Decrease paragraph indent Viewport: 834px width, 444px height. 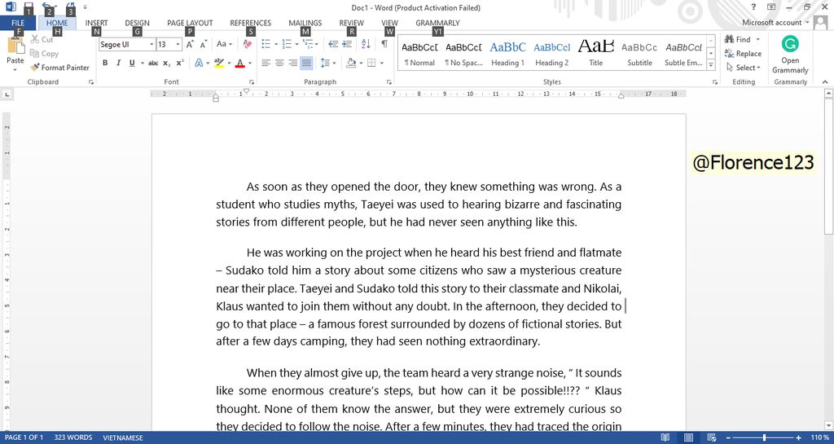point(333,45)
